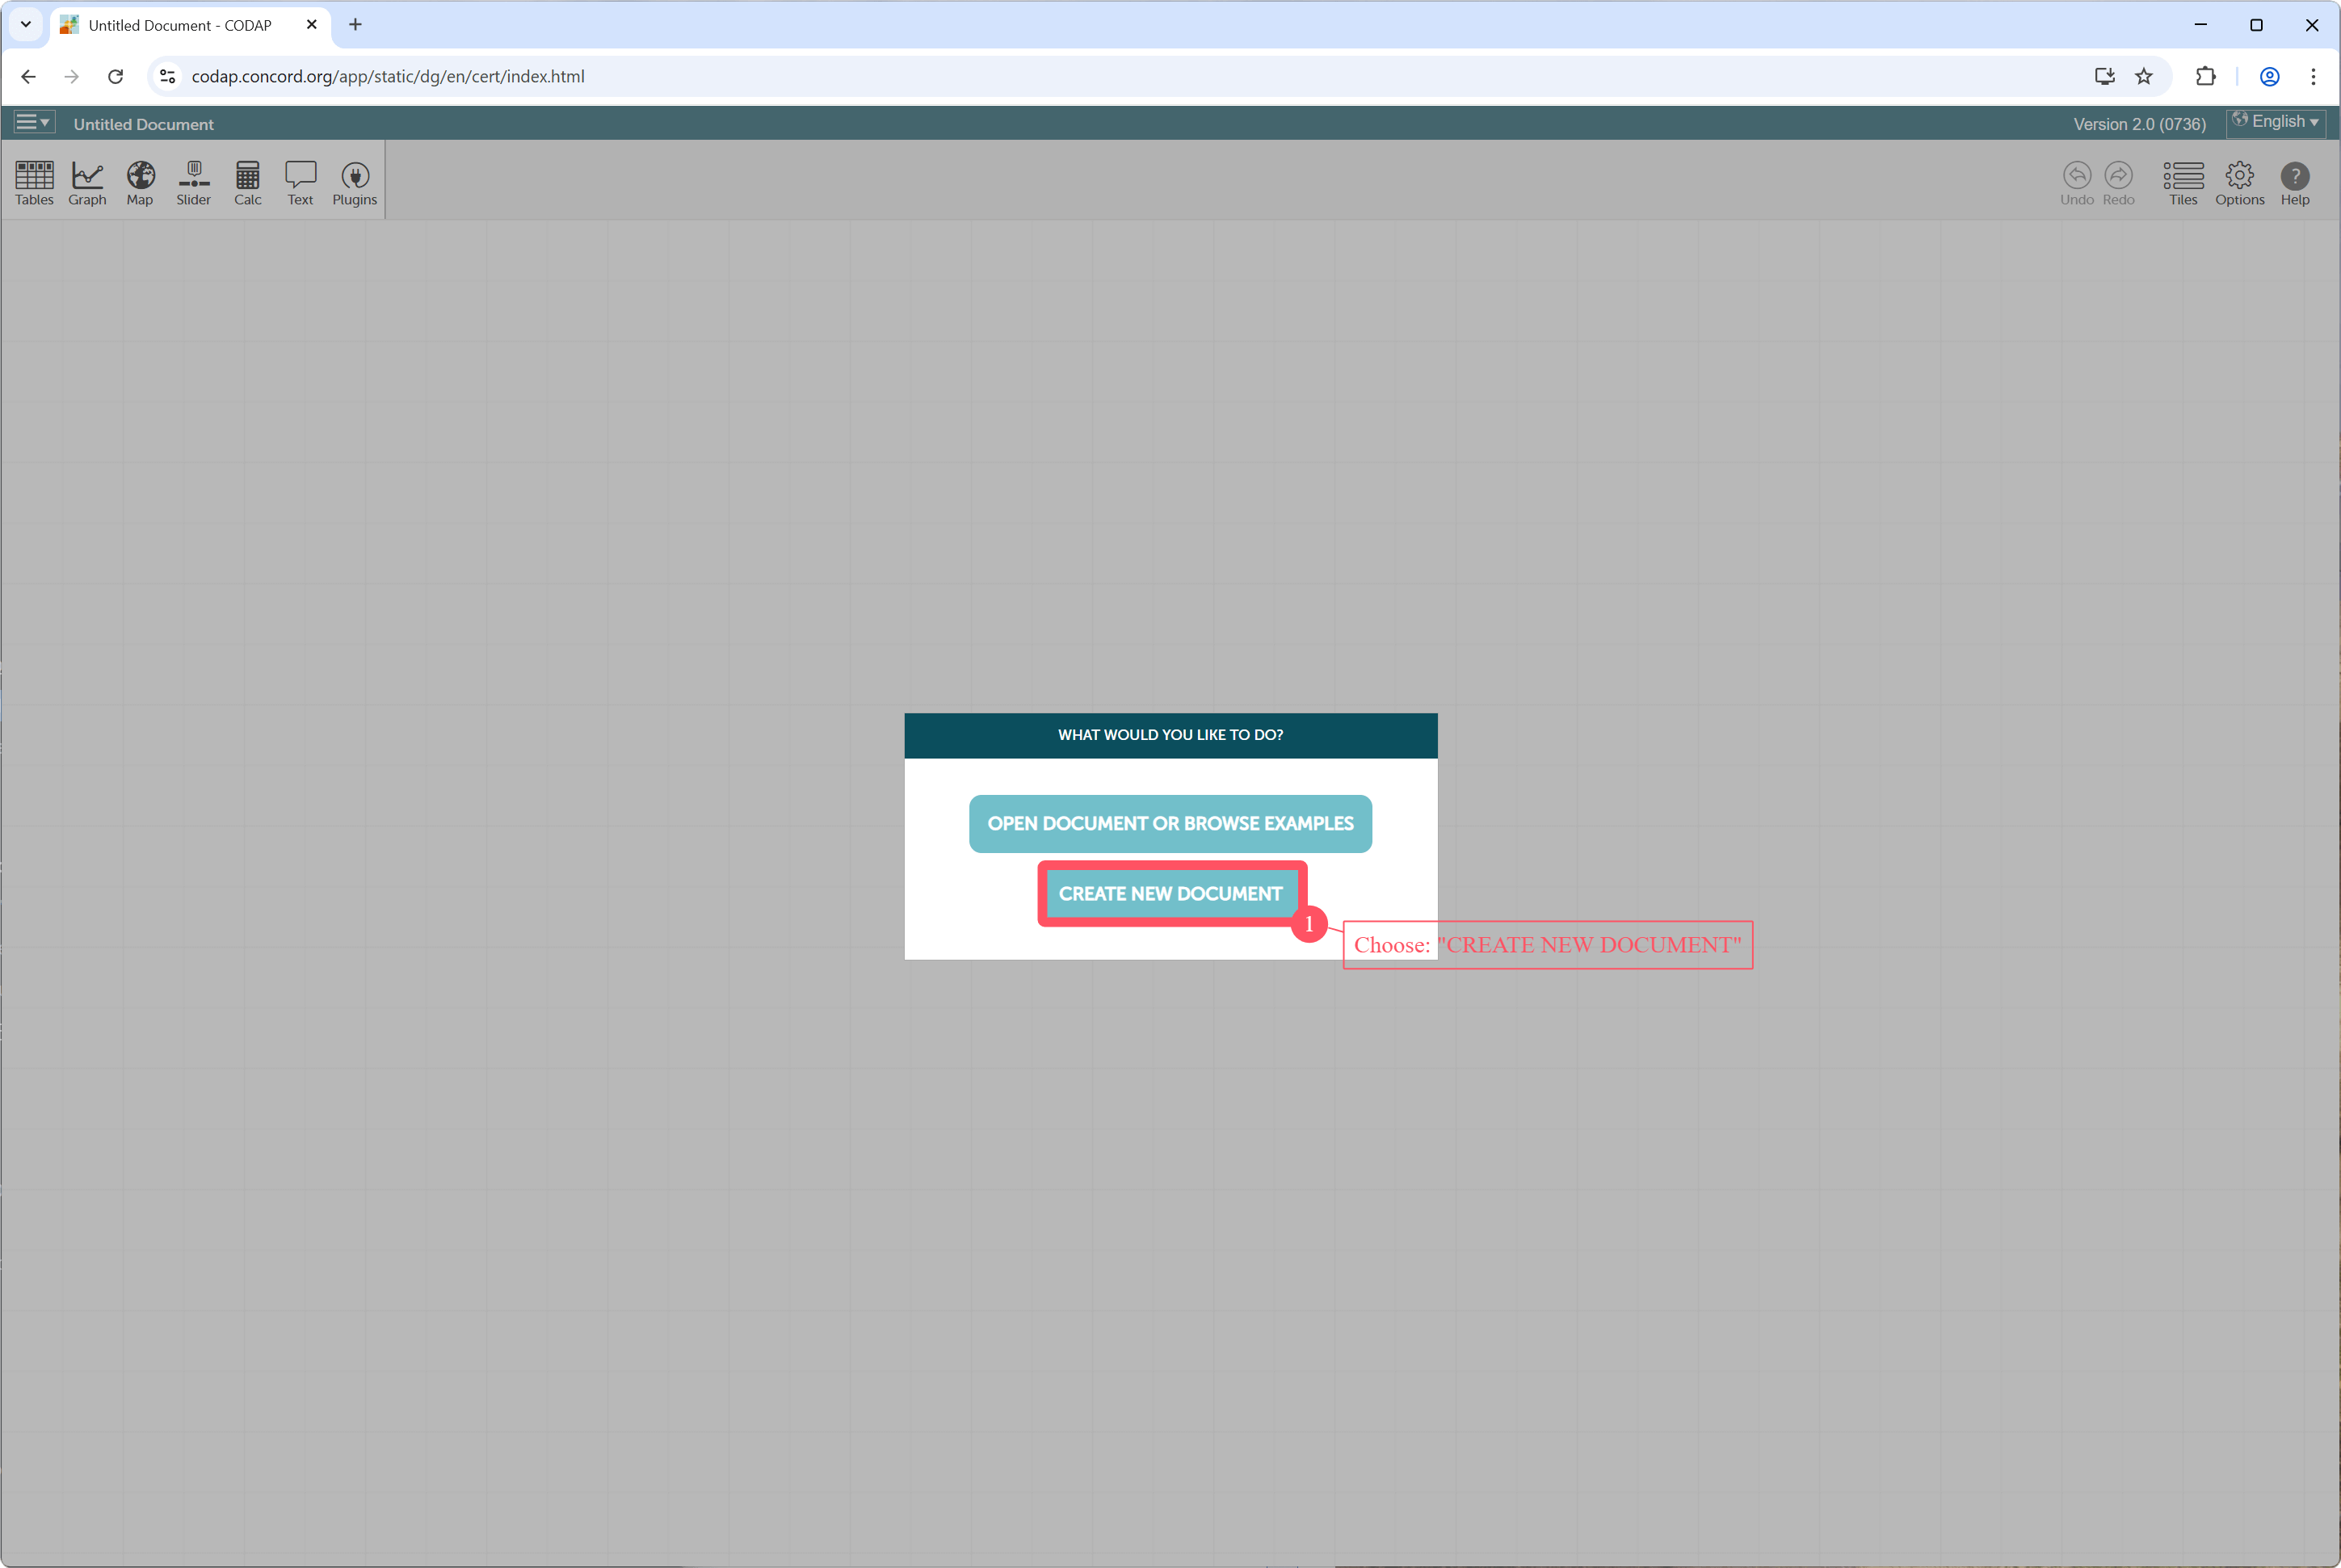Image resolution: width=2341 pixels, height=1568 pixels.
Task: Insert a Slider component
Action: [194, 183]
